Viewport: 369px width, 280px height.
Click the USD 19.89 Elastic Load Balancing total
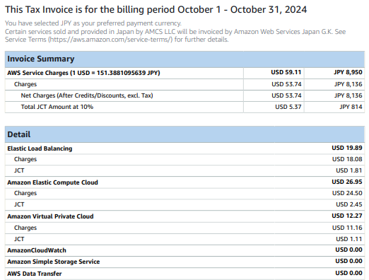[x=347, y=148]
